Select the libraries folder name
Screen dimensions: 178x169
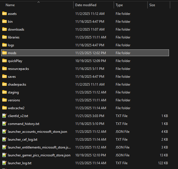pyautogui.click(x=14, y=37)
